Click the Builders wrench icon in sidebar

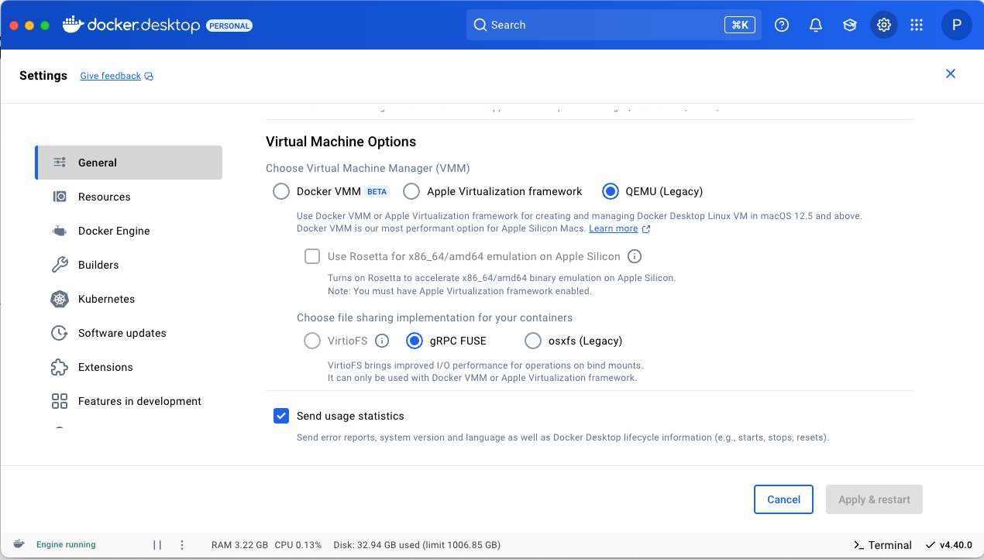(x=60, y=265)
